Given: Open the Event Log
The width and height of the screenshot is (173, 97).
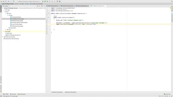Looking at the screenshot, I should 167,94.
